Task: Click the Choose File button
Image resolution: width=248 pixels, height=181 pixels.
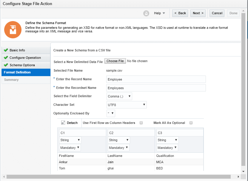Action: pyautogui.click(x=115, y=61)
